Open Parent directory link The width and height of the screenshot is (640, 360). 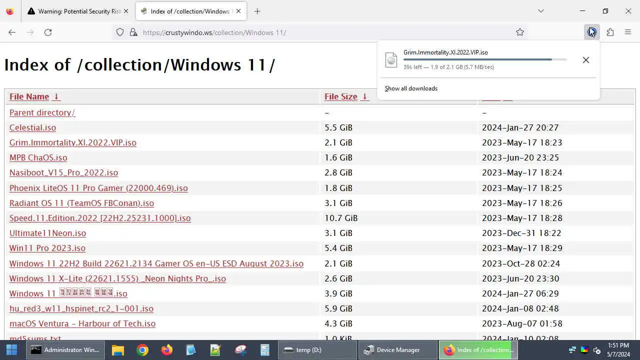42,112
